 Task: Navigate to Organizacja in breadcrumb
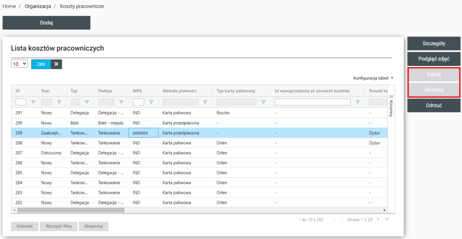38,6
